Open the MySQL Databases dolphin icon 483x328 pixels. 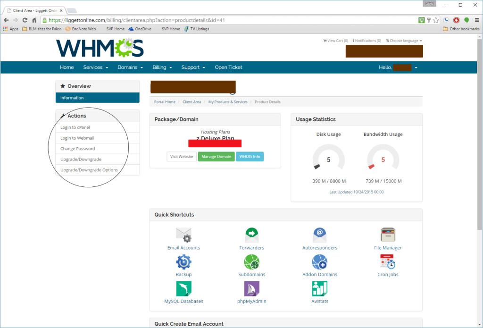[183, 289]
